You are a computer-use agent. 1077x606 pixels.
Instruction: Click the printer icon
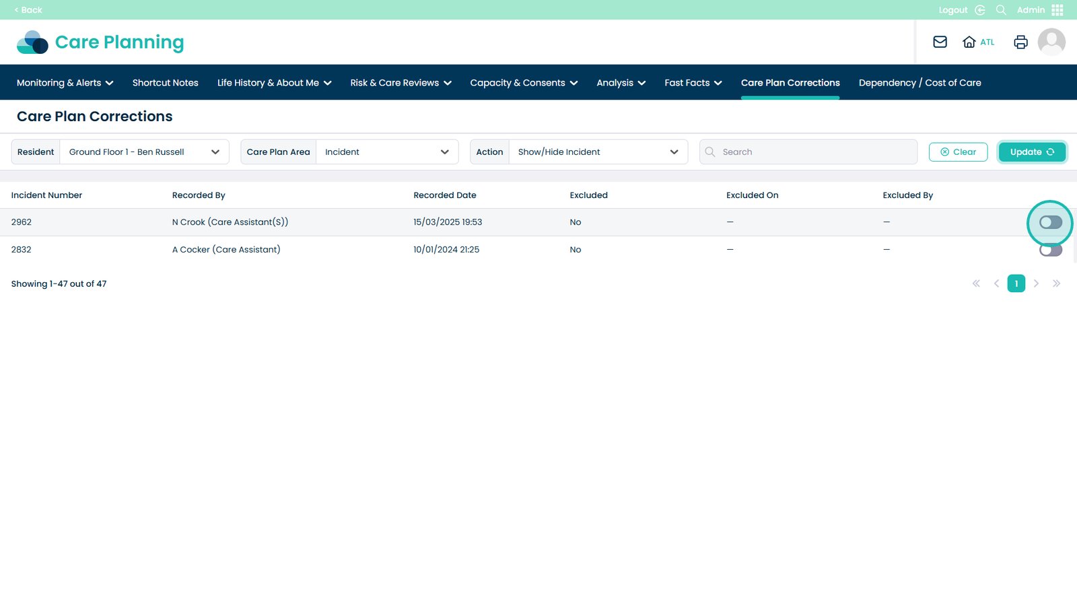1020,42
